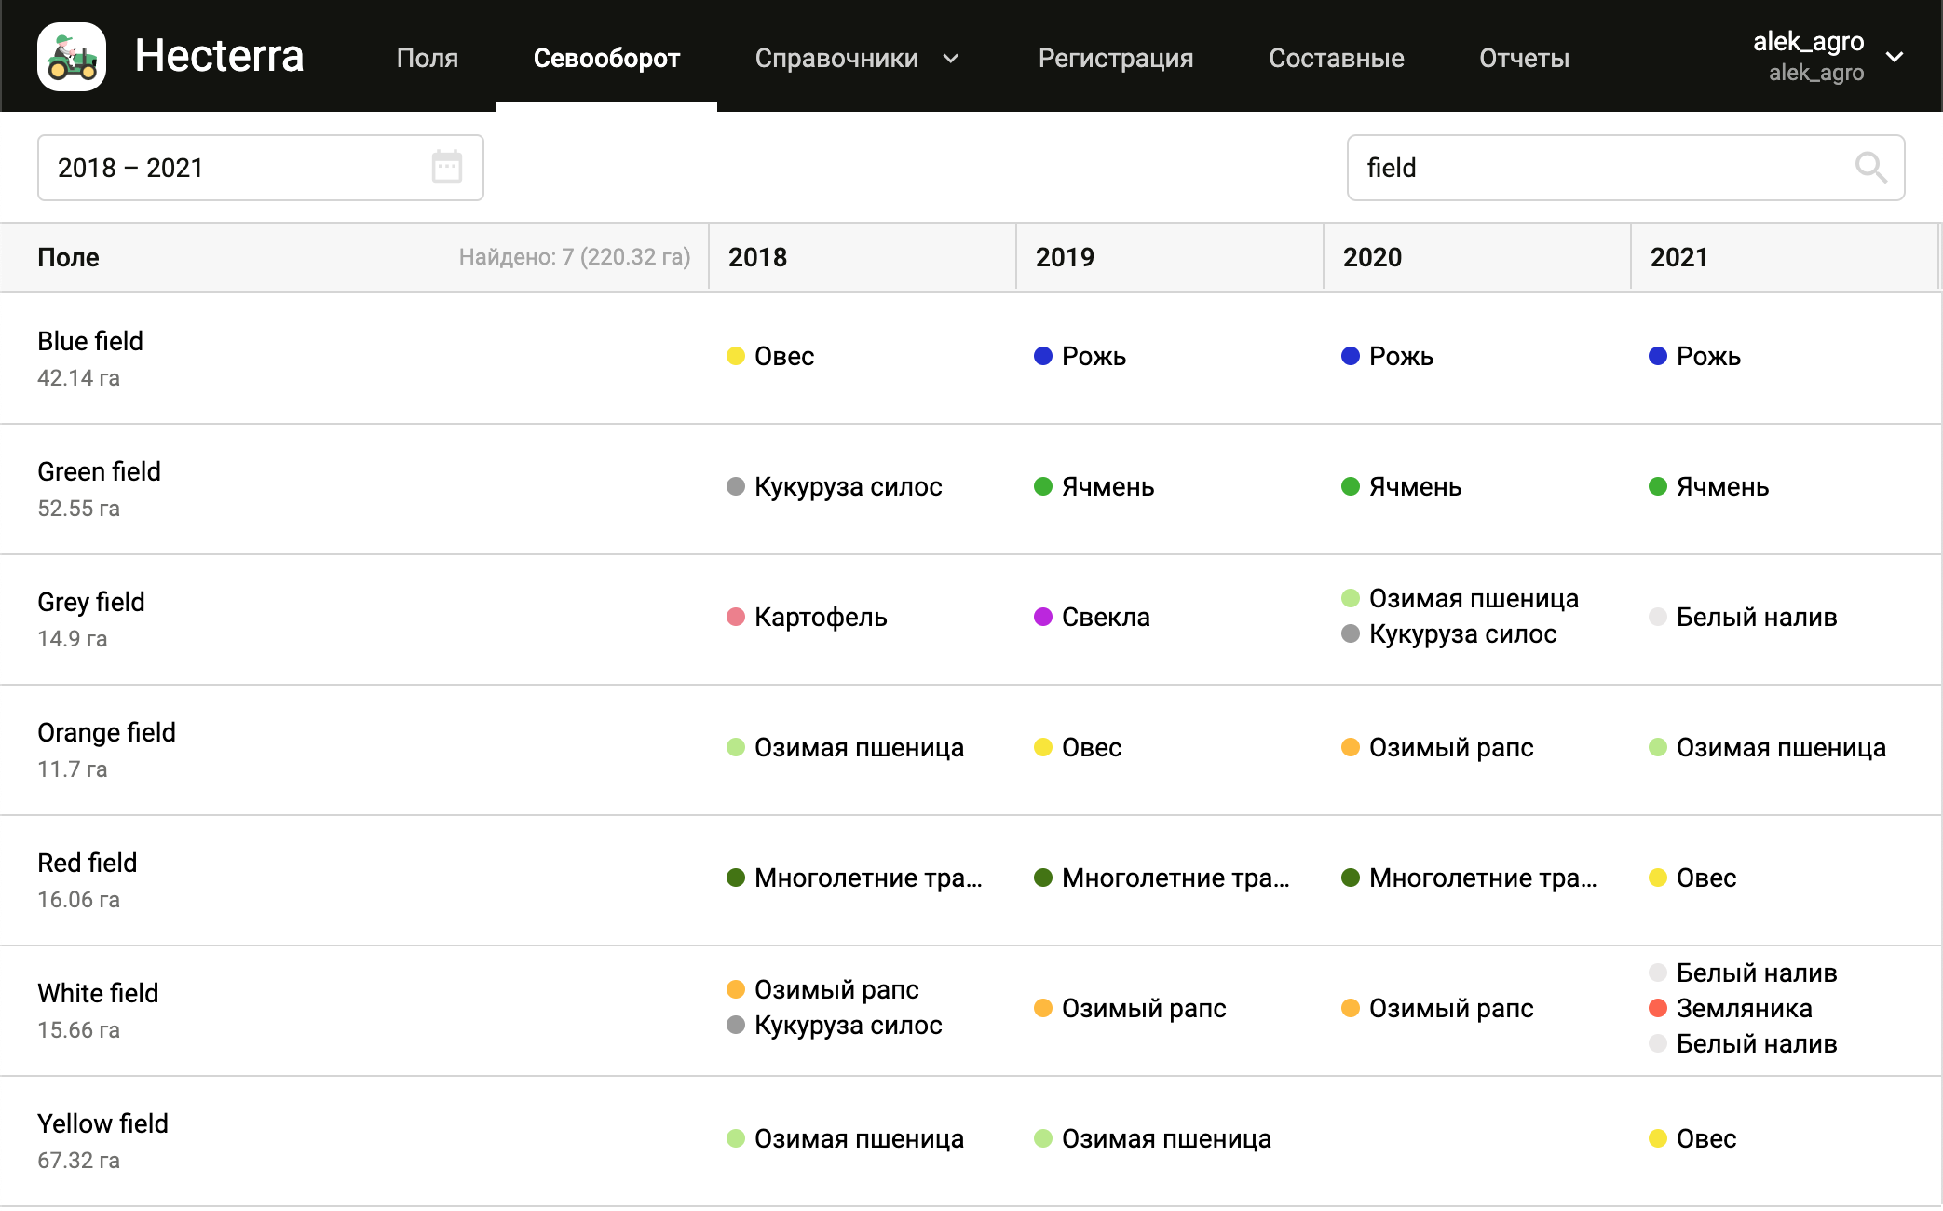Viewport: 1943px width, 1211px height.
Task: Click red Земляника dot in White field 2021
Action: pos(1658,1008)
